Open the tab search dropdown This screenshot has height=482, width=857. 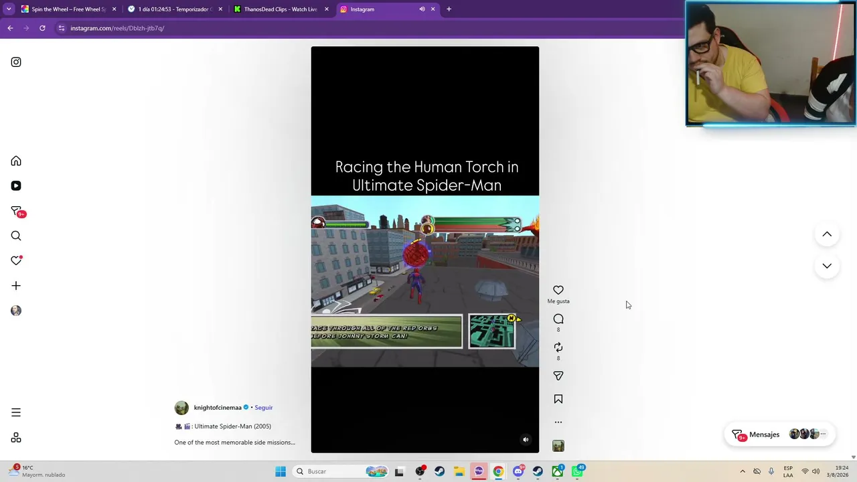9,9
